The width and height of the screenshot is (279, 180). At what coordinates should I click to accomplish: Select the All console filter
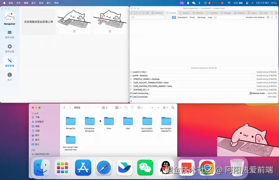tap(174, 17)
